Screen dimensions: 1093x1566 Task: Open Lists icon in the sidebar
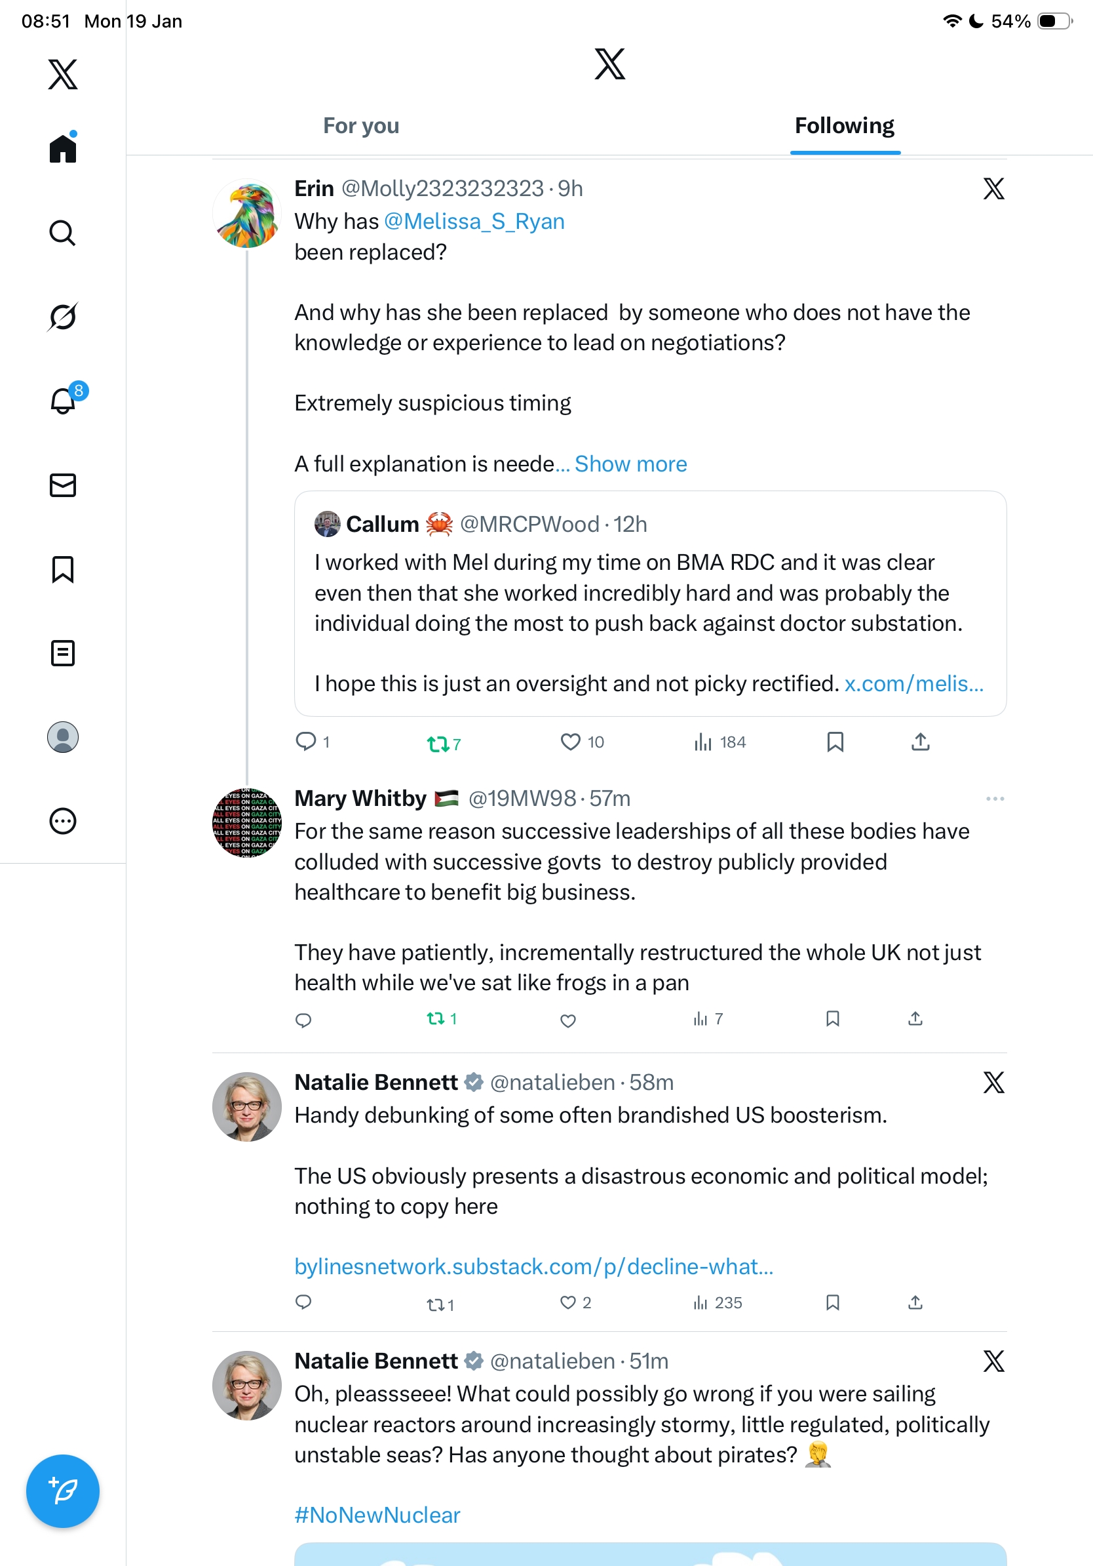tap(63, 653)
